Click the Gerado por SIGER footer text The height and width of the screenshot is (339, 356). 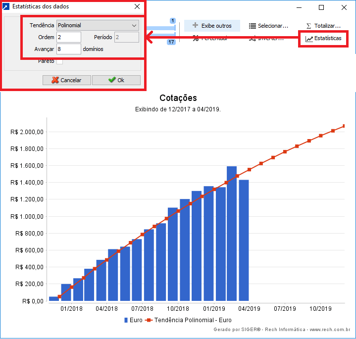coord(282,330)
